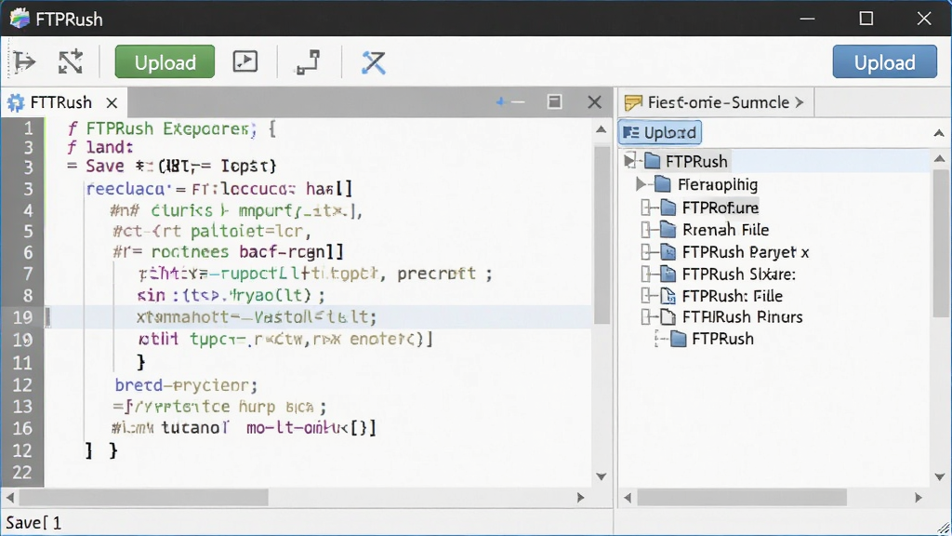The height and width of the screenshot is (536, 952).
Task: Click the highlighted code line xtannahott
Action: pos(257,316)
